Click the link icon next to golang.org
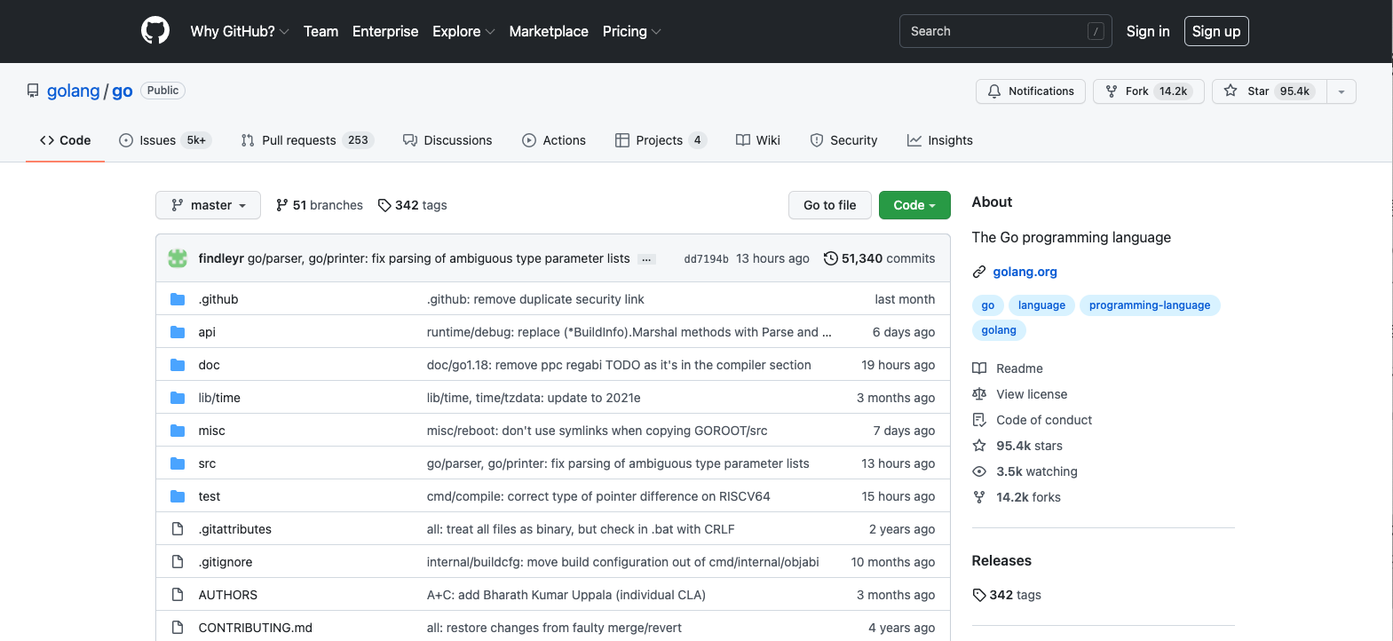The image size is (1393, 641). point(979,272)
